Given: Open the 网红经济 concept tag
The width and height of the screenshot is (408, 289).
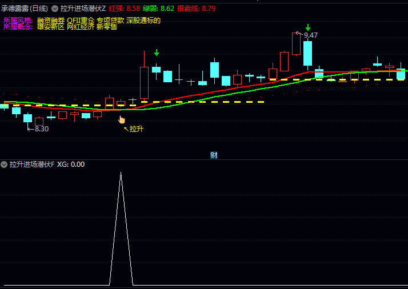Looking at the screenshot, I should coord(81,27).
